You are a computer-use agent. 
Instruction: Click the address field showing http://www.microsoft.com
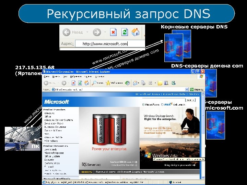(110, 44)
